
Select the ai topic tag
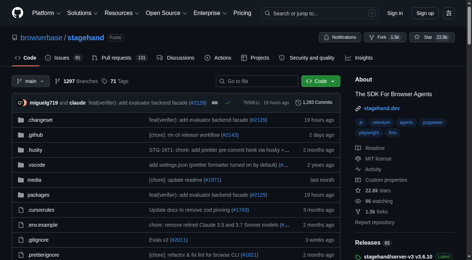tap(361, 123)
